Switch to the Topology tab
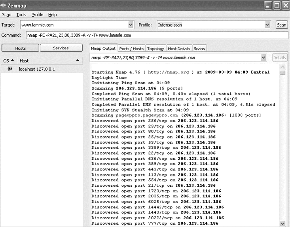Image resolution: width=290 pixels, height=227 pixels. (155, 49)
